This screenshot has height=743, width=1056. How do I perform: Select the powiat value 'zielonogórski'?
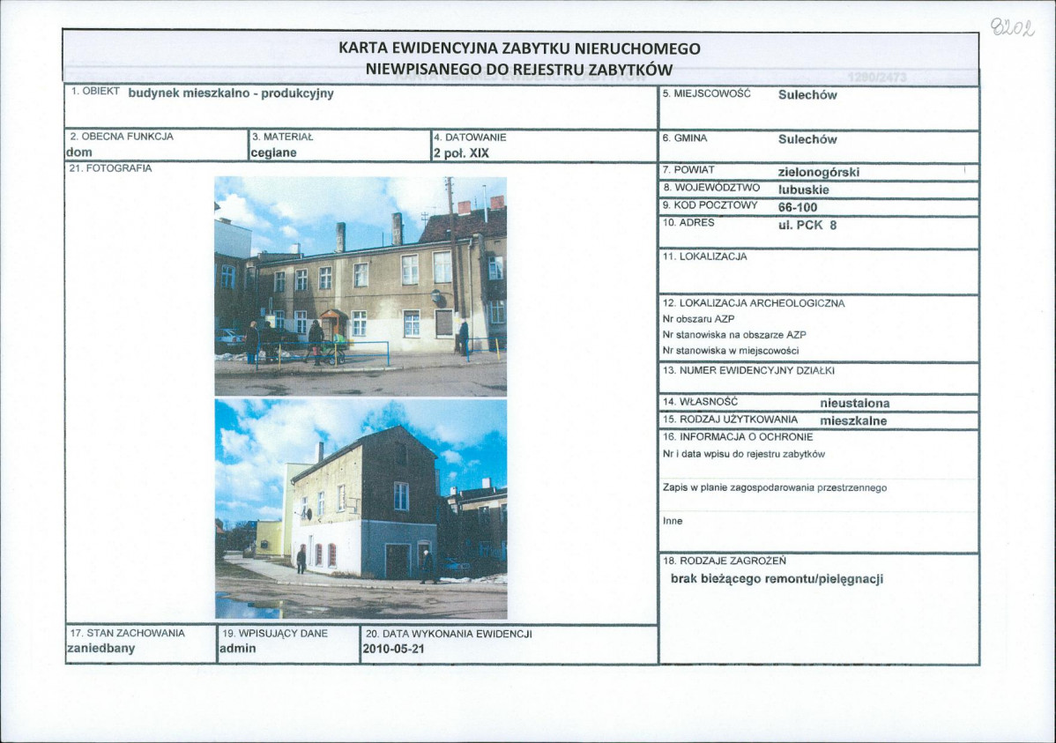coord(818,173)
